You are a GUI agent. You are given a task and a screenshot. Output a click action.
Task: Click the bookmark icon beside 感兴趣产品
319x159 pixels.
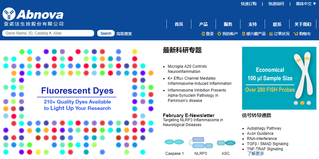point(243,34)
